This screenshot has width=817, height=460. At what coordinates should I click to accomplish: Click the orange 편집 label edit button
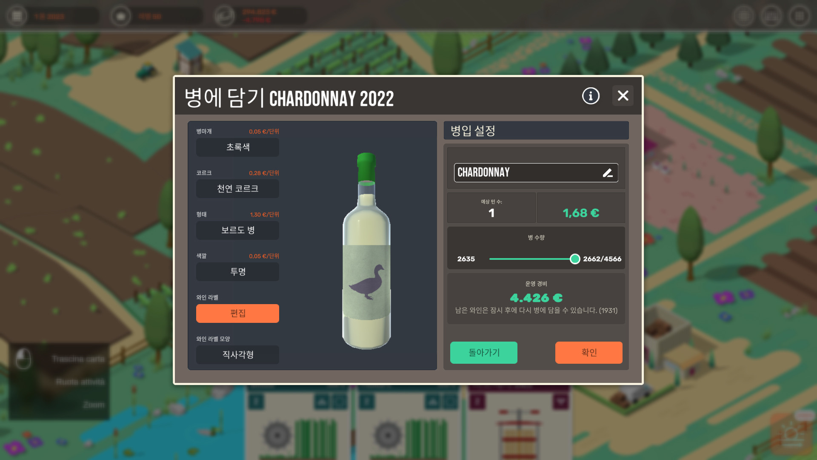pos(237,313)
